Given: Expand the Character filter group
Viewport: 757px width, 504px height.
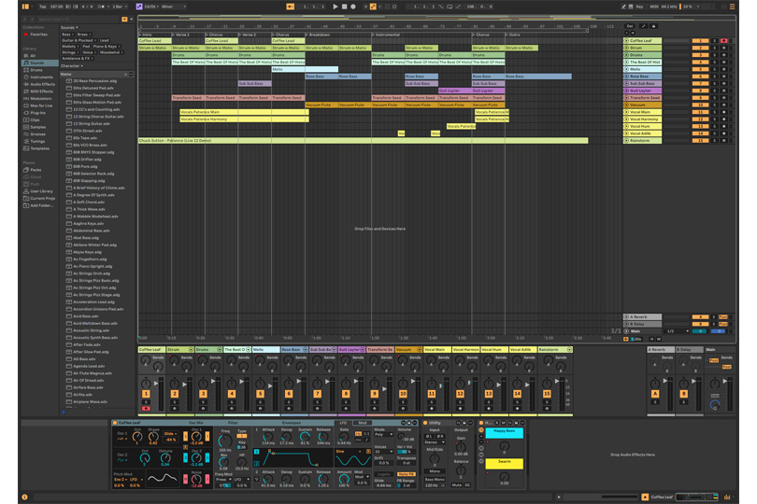Looking at the screenshot, I should click(71, 65).
